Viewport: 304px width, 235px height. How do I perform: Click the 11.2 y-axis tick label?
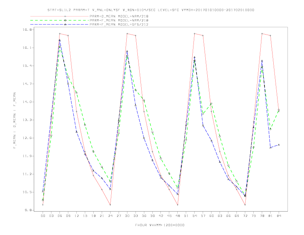click(x=27, y=174)
